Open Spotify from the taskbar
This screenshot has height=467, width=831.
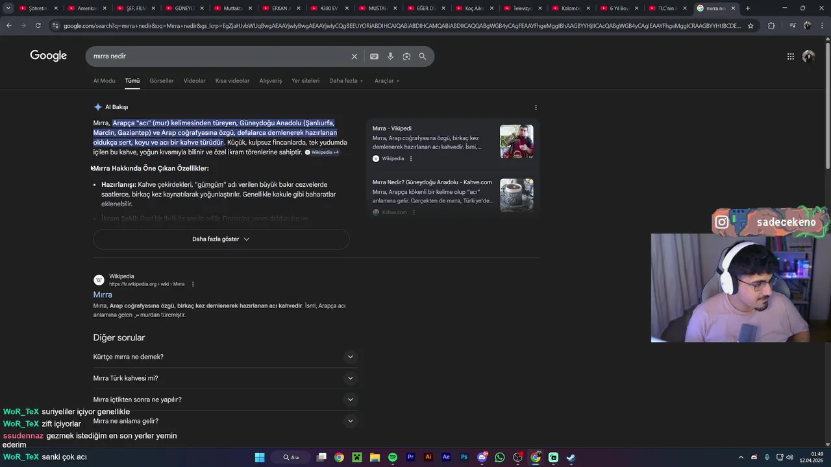point(393,457)
